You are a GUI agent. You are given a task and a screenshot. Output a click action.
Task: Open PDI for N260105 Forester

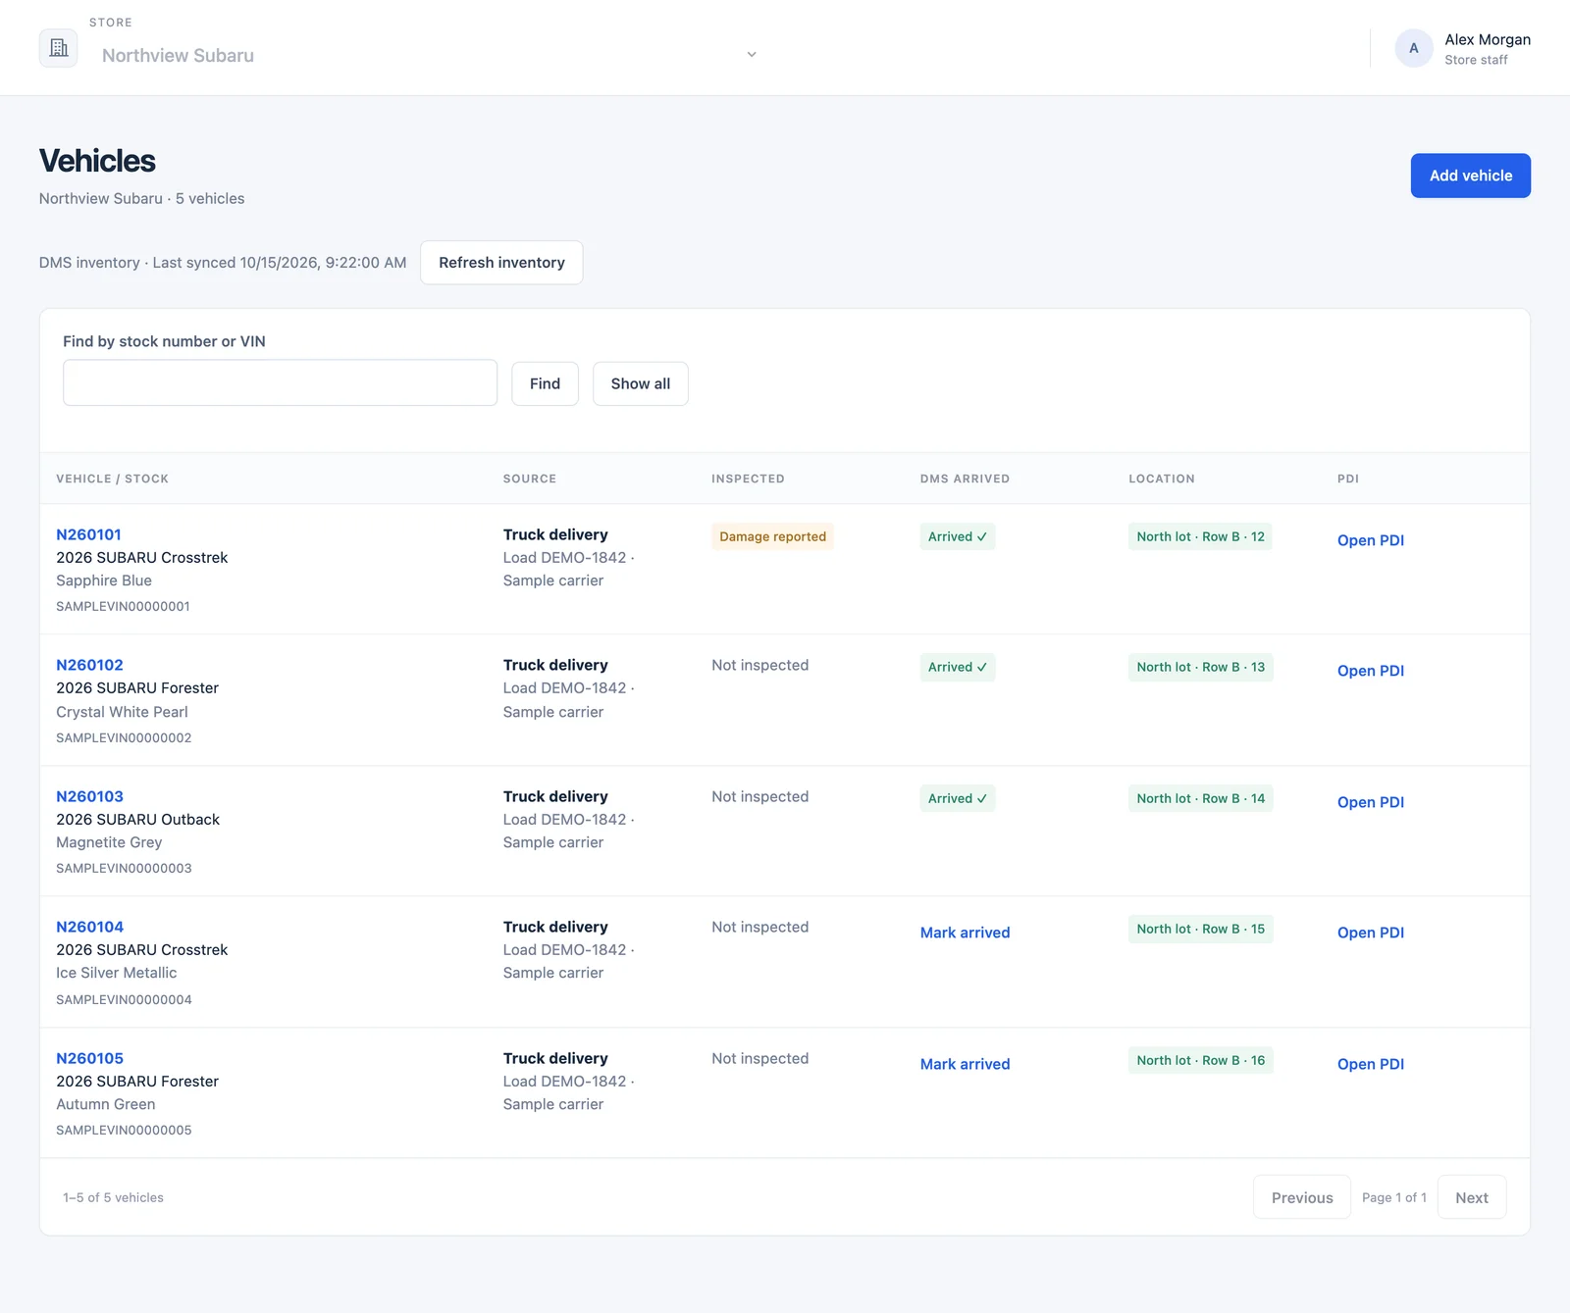click(1370, 1064)
